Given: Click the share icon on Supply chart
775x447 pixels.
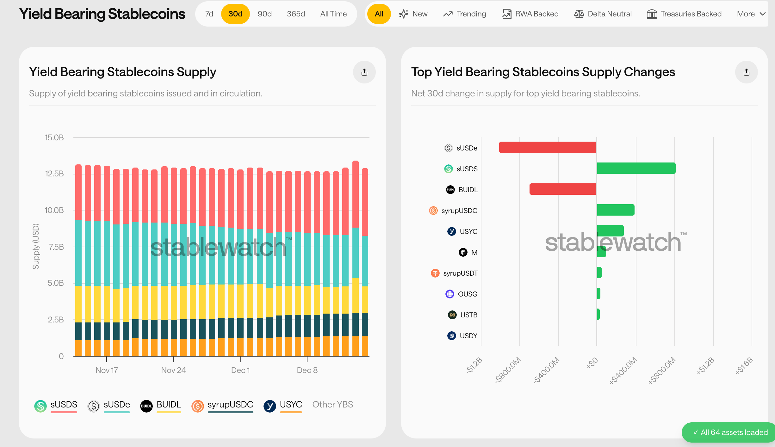Looking at the screenshot, I should click(x=364, y=72).
